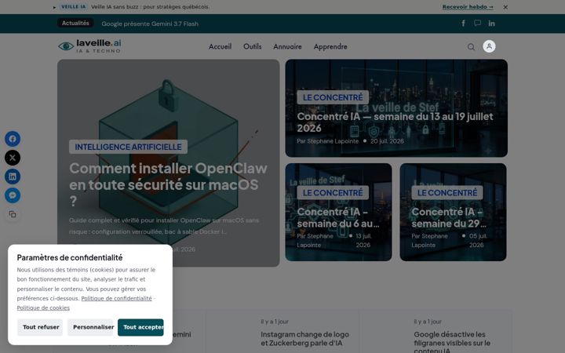Click LE CONCENTRÉ tag on 20 juil. card
565x353 pixels.
[x=333, y=97]
